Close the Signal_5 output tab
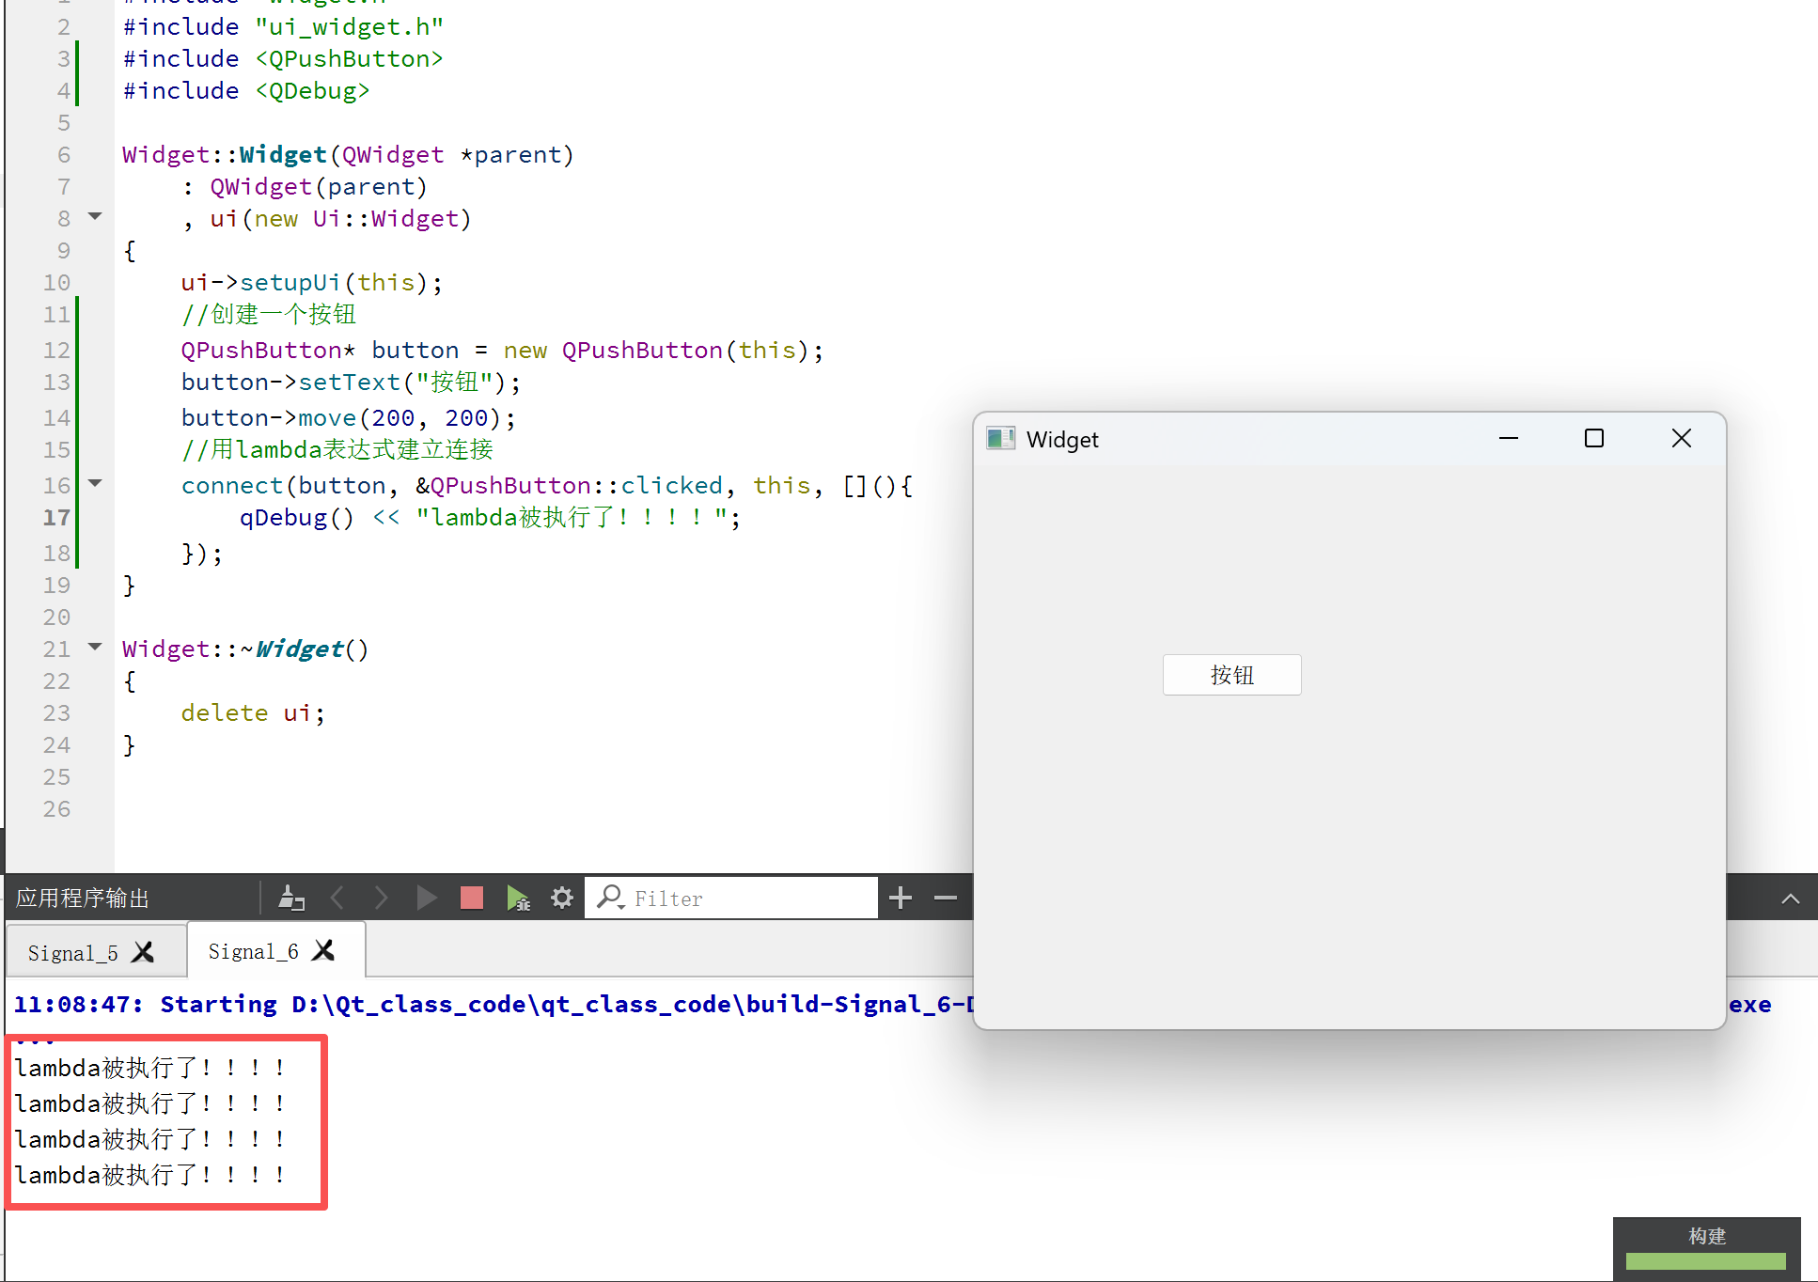The image size is (1818, 1282). click(143, 953)
